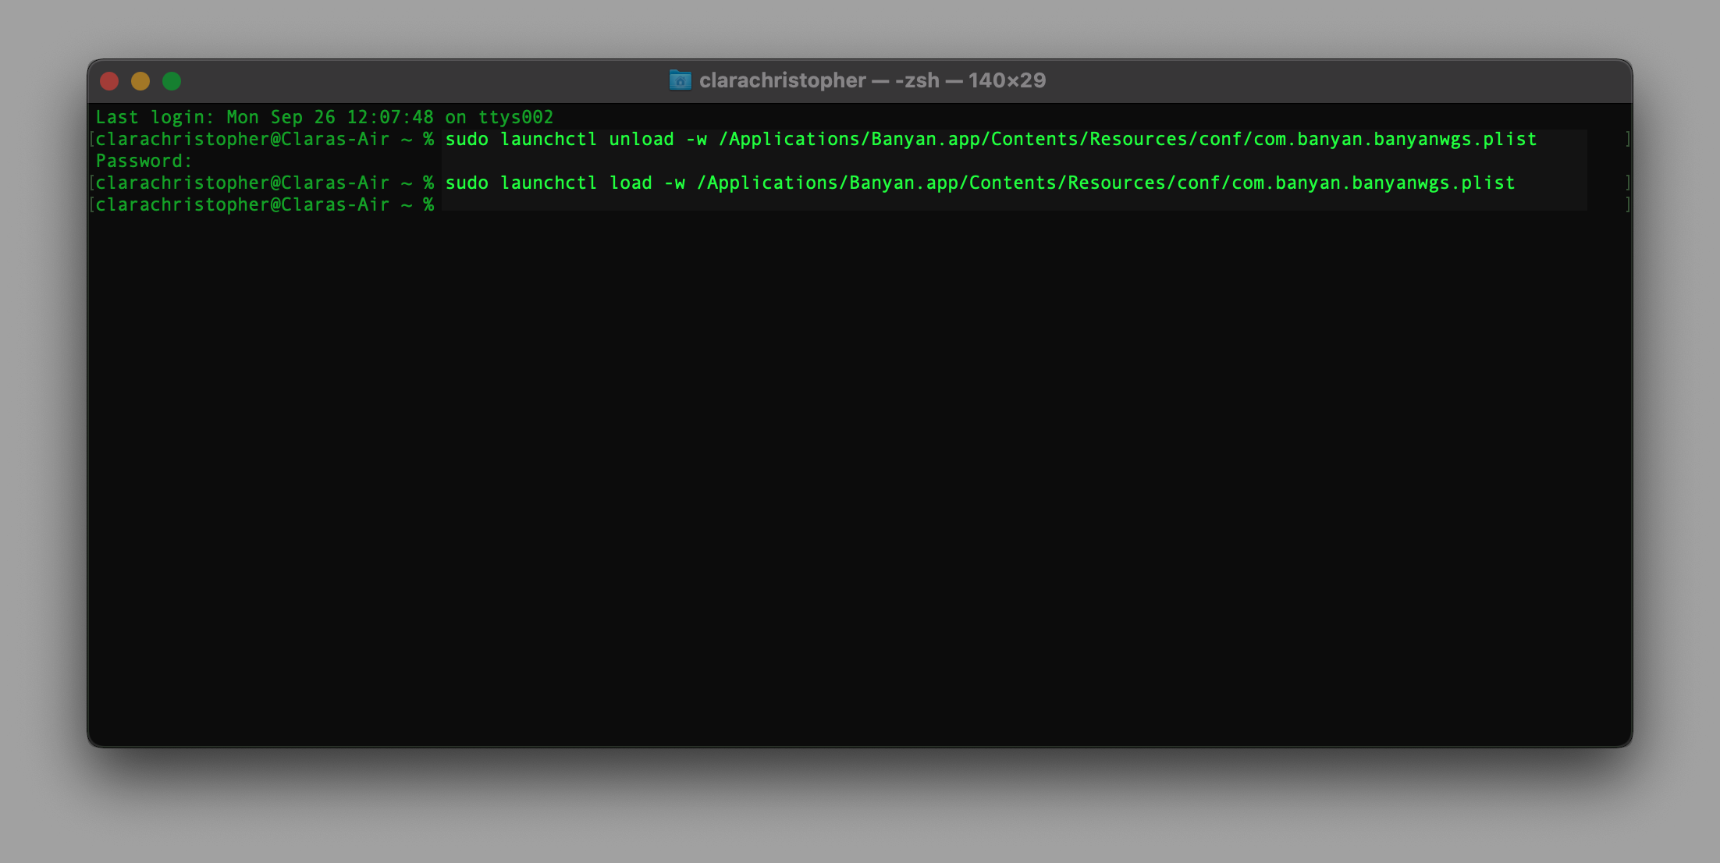Click 'launchctl' in the load command
Screen dimensions: 1720x863
(x=548, y=183)
